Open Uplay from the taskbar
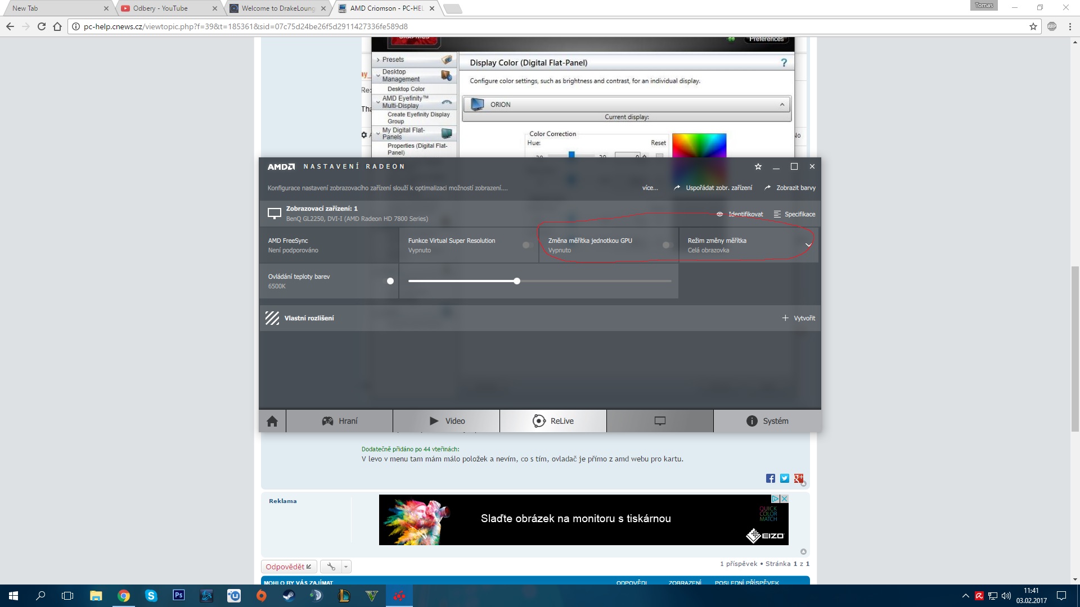The width and height of the screenshot is (1080, 607). coord(233,596)
